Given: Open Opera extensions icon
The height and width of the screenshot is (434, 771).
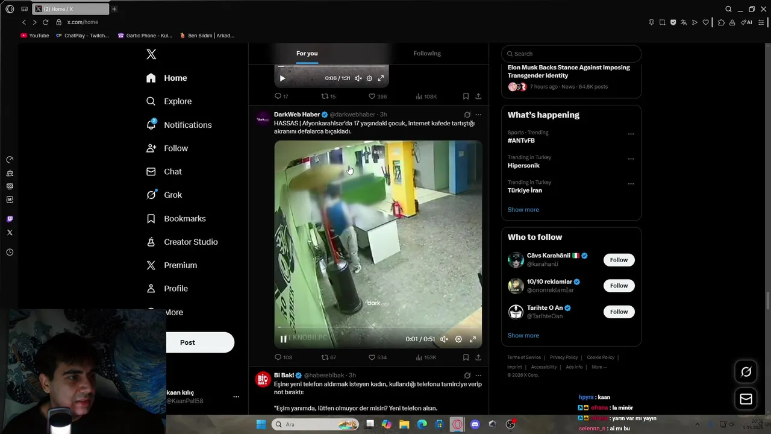Looking at the screenshot, I should click(x=721, y=22).
